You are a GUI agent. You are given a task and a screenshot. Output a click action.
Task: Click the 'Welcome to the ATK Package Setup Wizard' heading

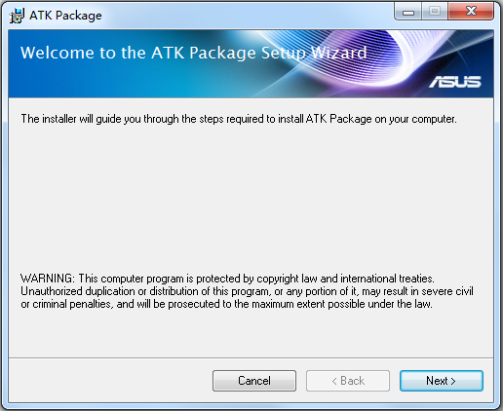point(194,53)
